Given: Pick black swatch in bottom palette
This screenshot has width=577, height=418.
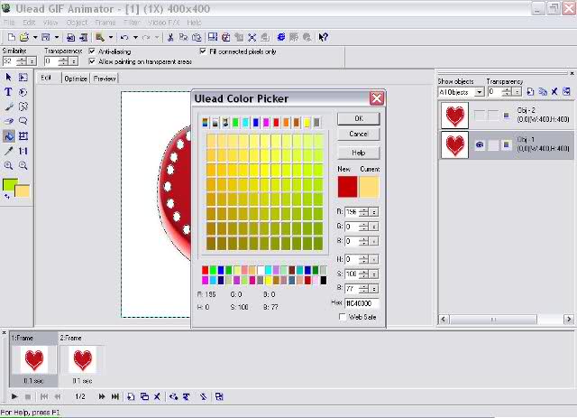Looking at the screenshot, I should point(323,281).
